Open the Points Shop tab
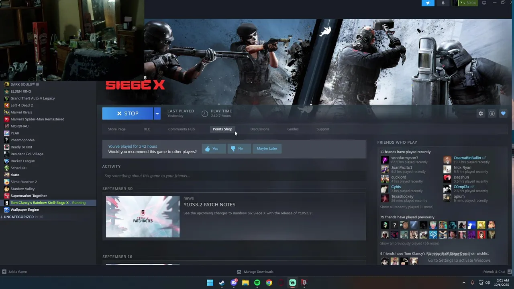Image resolution: width=514 pixels, height=289 pixels. (222, 129)
